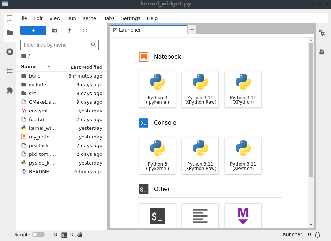Click the scrollbar down arrow
Viewport: 331px width, 241px height.
[x=311, y=225]
